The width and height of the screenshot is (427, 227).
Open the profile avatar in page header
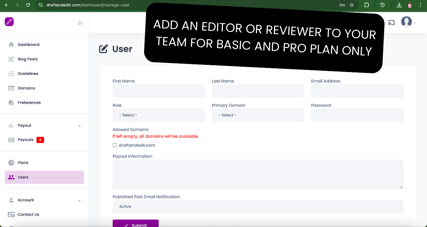pos(406,22)
